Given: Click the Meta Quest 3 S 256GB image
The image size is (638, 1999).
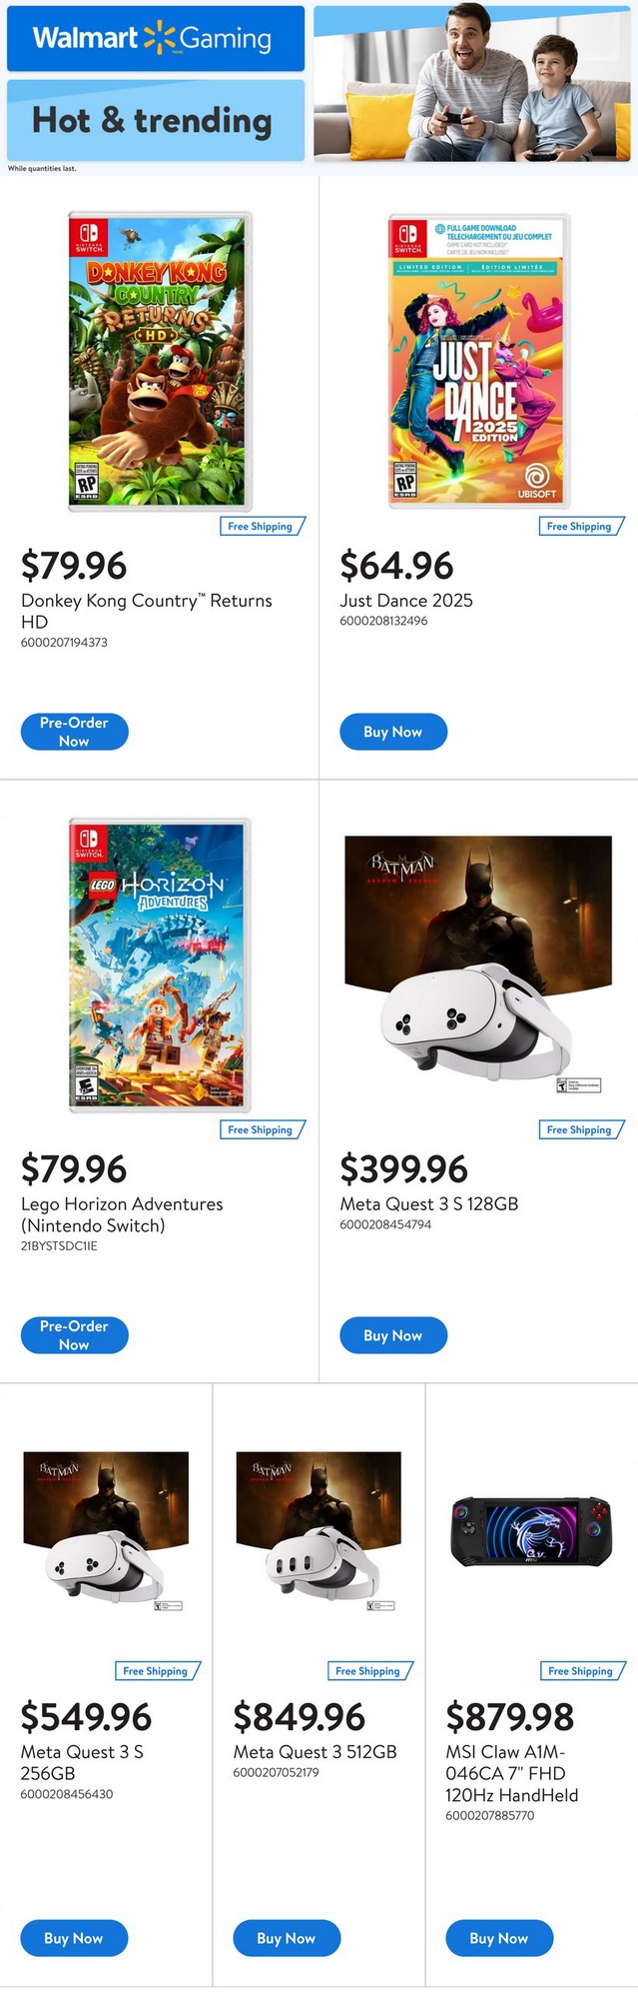Looking at the screenshot, I should [106, 1527].
